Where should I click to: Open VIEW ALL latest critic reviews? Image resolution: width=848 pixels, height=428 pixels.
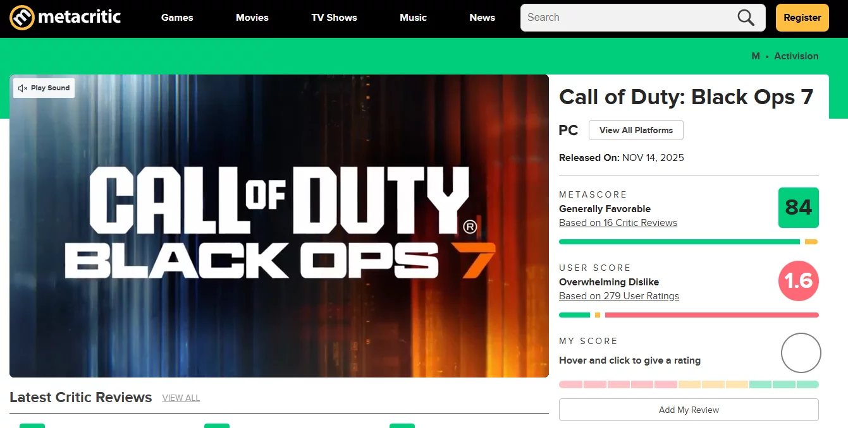click(181, 398)
